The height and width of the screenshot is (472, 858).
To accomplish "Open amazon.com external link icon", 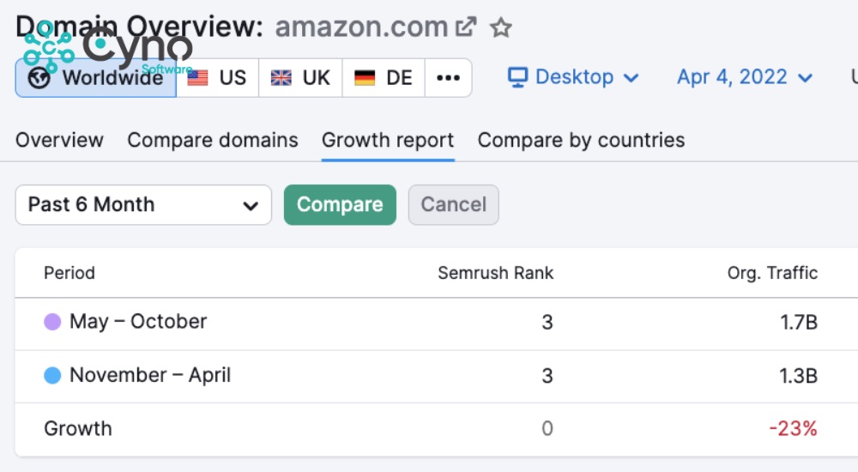I will (466, 27).
